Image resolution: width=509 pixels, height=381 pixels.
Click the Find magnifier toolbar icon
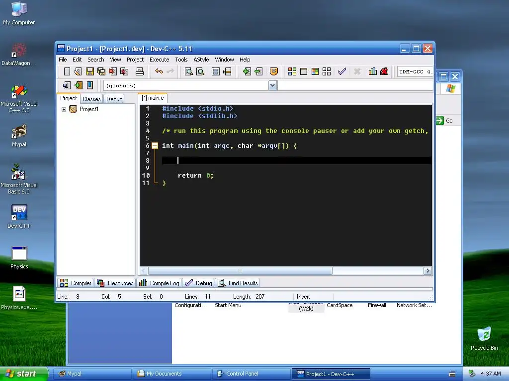pyautogui.click(x=188, y=71)
